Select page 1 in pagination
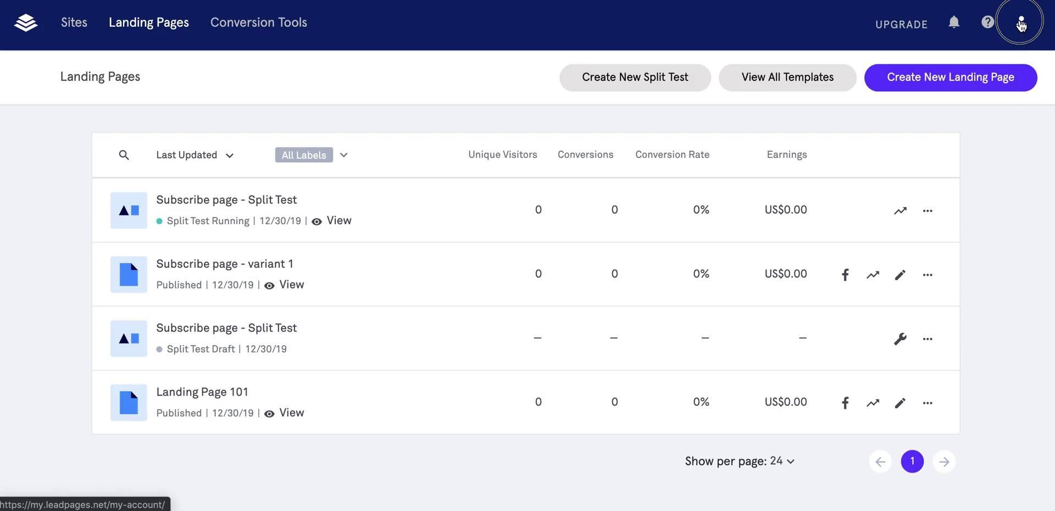This screenshot has width=1055, height=511. (x=912, y=462)
